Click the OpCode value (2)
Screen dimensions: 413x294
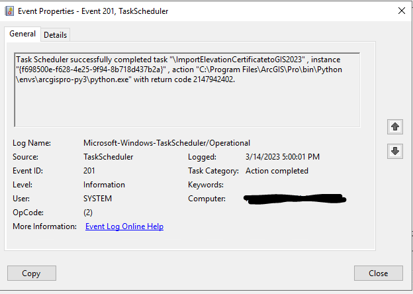coord(88,213)
